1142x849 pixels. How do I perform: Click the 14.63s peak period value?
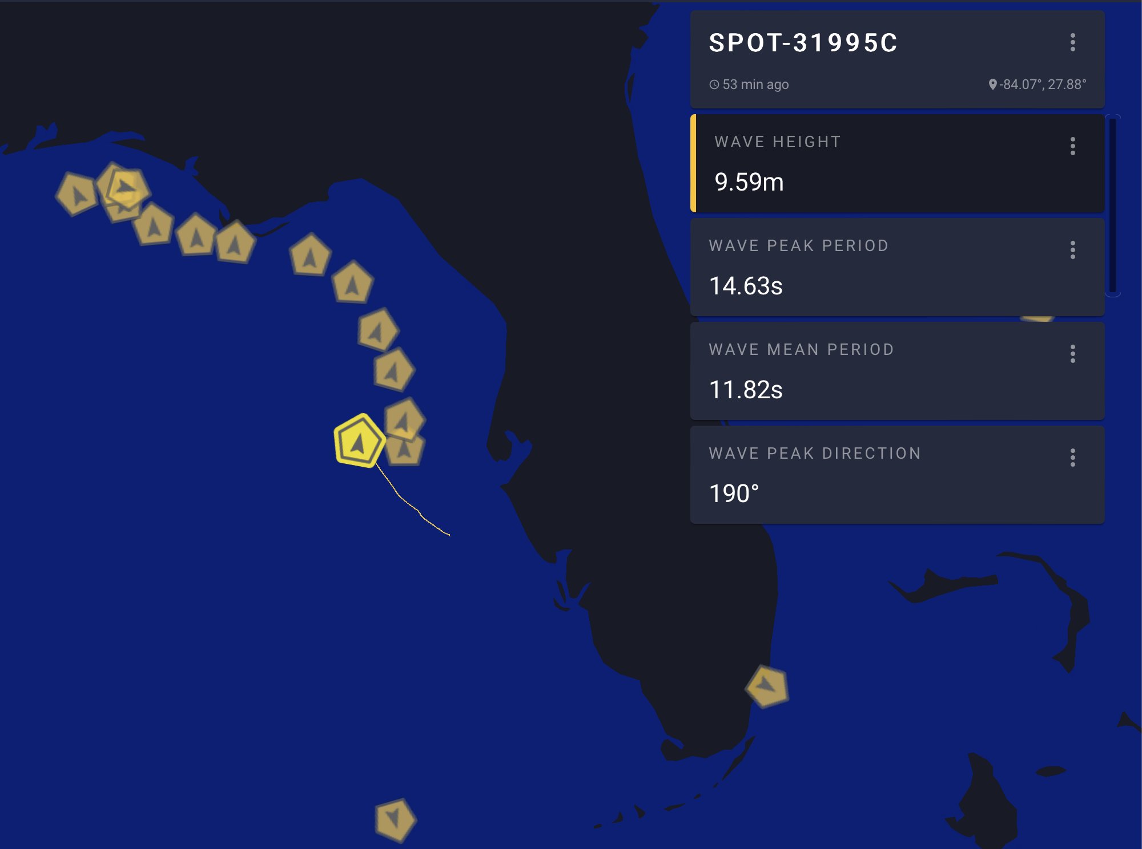pos(746,286)
